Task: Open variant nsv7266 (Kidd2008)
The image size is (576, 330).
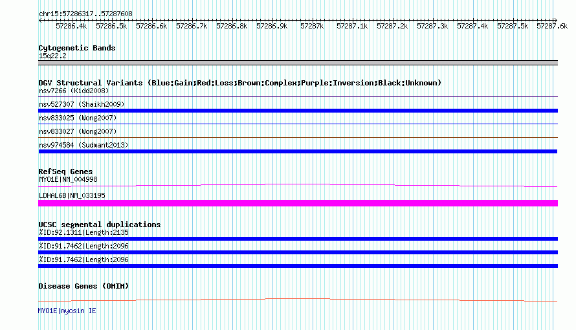Action: tap(74, 91)
